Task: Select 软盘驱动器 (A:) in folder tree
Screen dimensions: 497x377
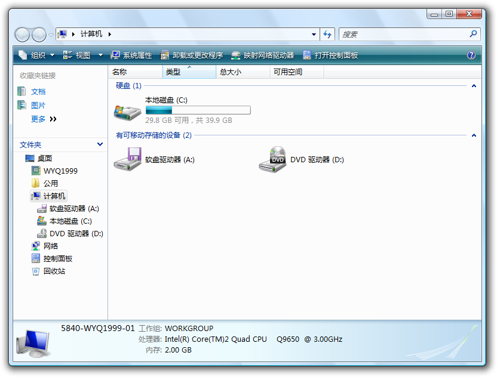Action: [74, 209]
